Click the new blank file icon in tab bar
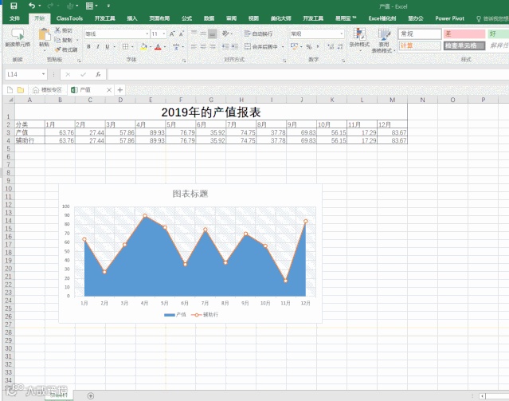Screen dimensions: 509x401 click(10, 90)
